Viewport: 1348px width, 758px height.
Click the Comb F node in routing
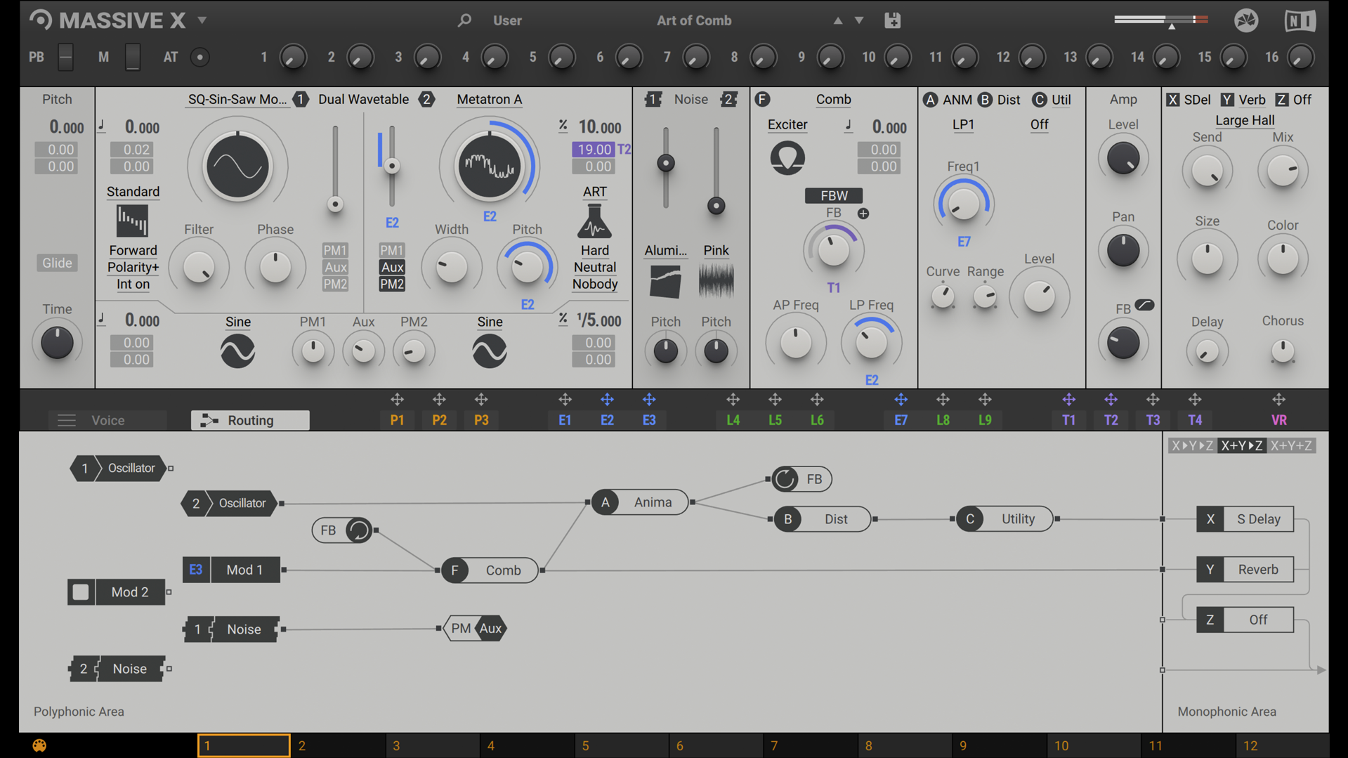pyautogui.click(x=490, y=570)
